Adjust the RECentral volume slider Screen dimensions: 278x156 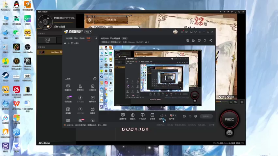(222, 102)
